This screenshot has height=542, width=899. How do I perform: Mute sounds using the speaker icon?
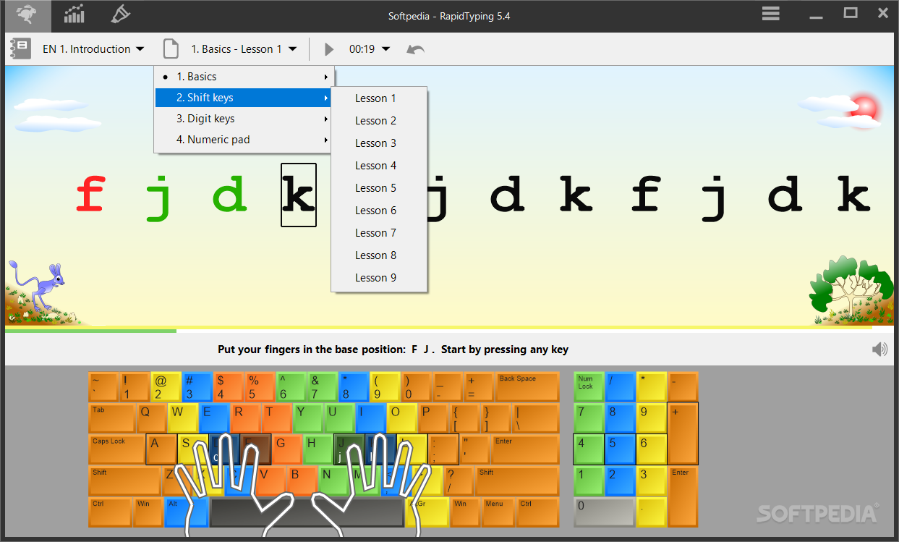coord(879,350)
